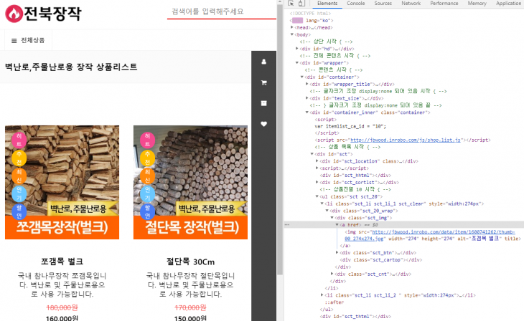524x321 pixels.
Task: Expand the div id="text_size" node
Action: coord(307,98)
